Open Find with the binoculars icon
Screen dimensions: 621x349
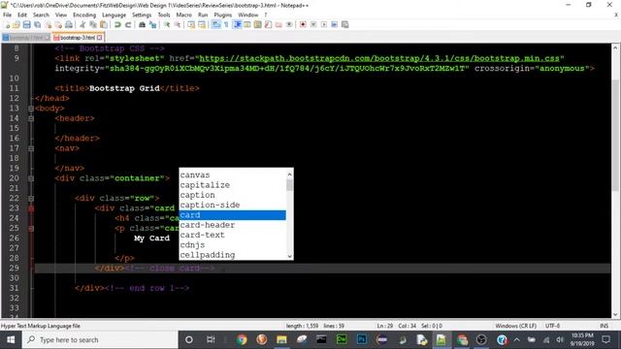(x=143, y=24)
